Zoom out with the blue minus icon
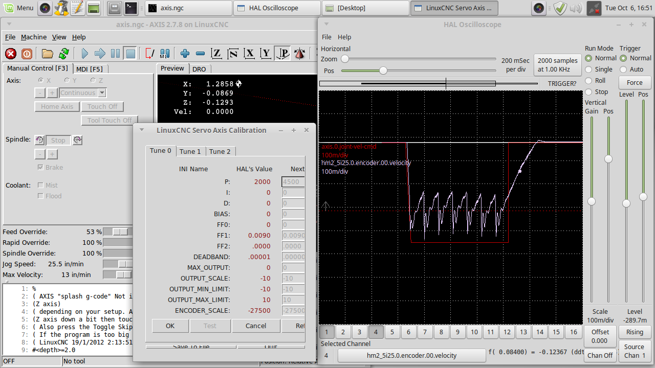This screenshot has width=655, height=368. 201,53
